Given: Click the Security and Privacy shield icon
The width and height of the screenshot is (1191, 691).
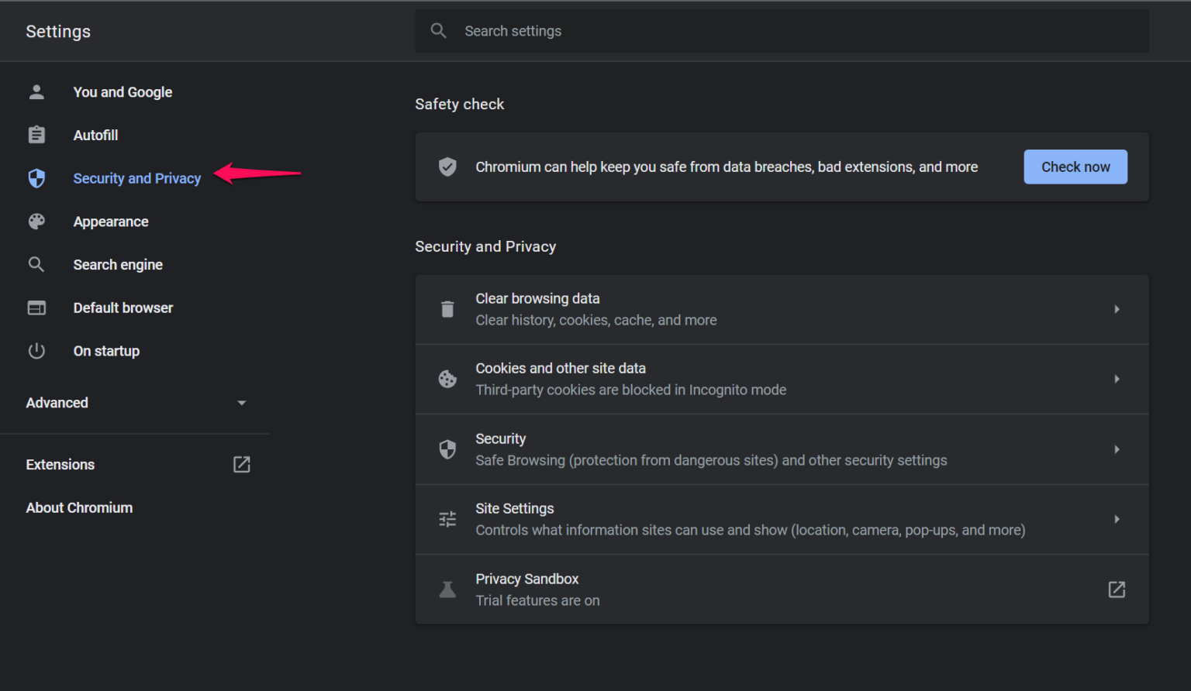Looking at the screenshot, I should click(x=36, y=178).
